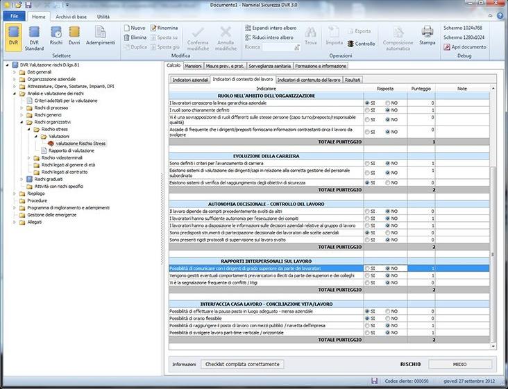Screen dimensions: 508x389
Task: Expand the Rischio videoterminali node
Action: pos(28,157)
